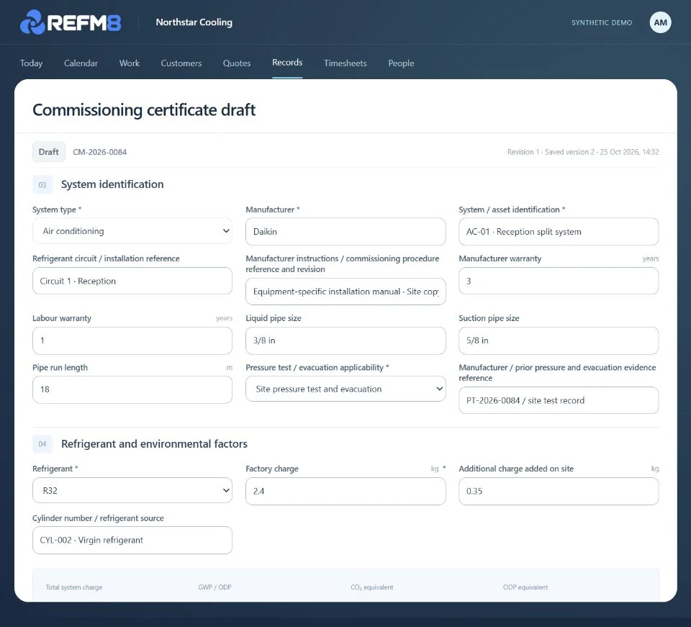This screenshot has width=691, height=627.
Task: Edit the Cylinder number / refrigerant source field
Action: click(132, 540)
